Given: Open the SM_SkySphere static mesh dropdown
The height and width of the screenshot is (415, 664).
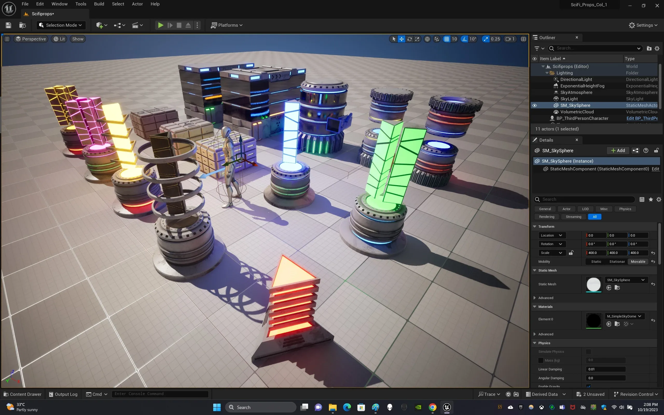Looking at the screenshot, I should (626, 280).
